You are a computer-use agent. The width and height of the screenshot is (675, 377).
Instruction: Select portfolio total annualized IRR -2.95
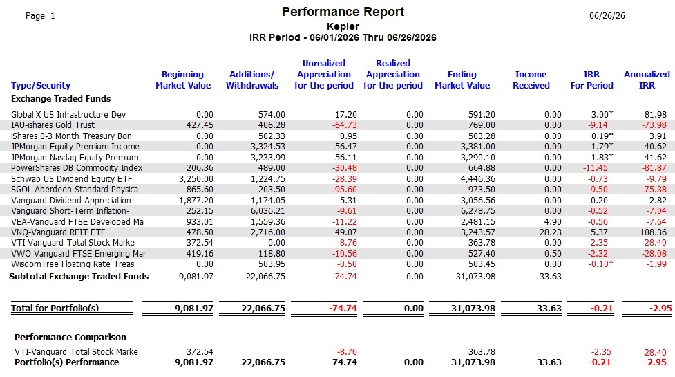(x=660, y=308)
